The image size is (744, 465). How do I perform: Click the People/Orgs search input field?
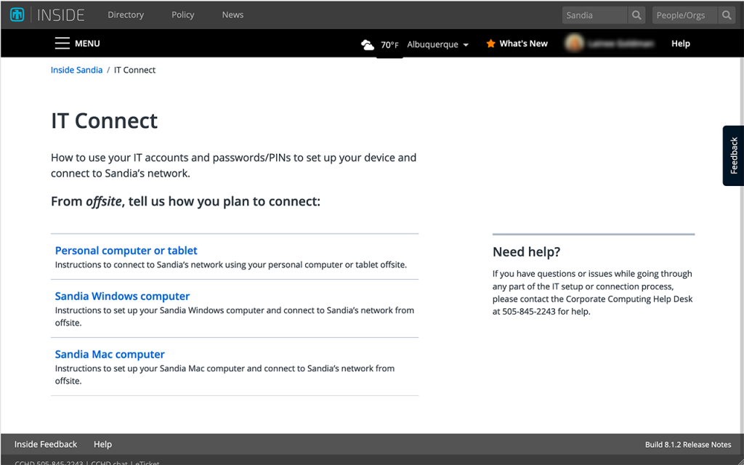684,15
